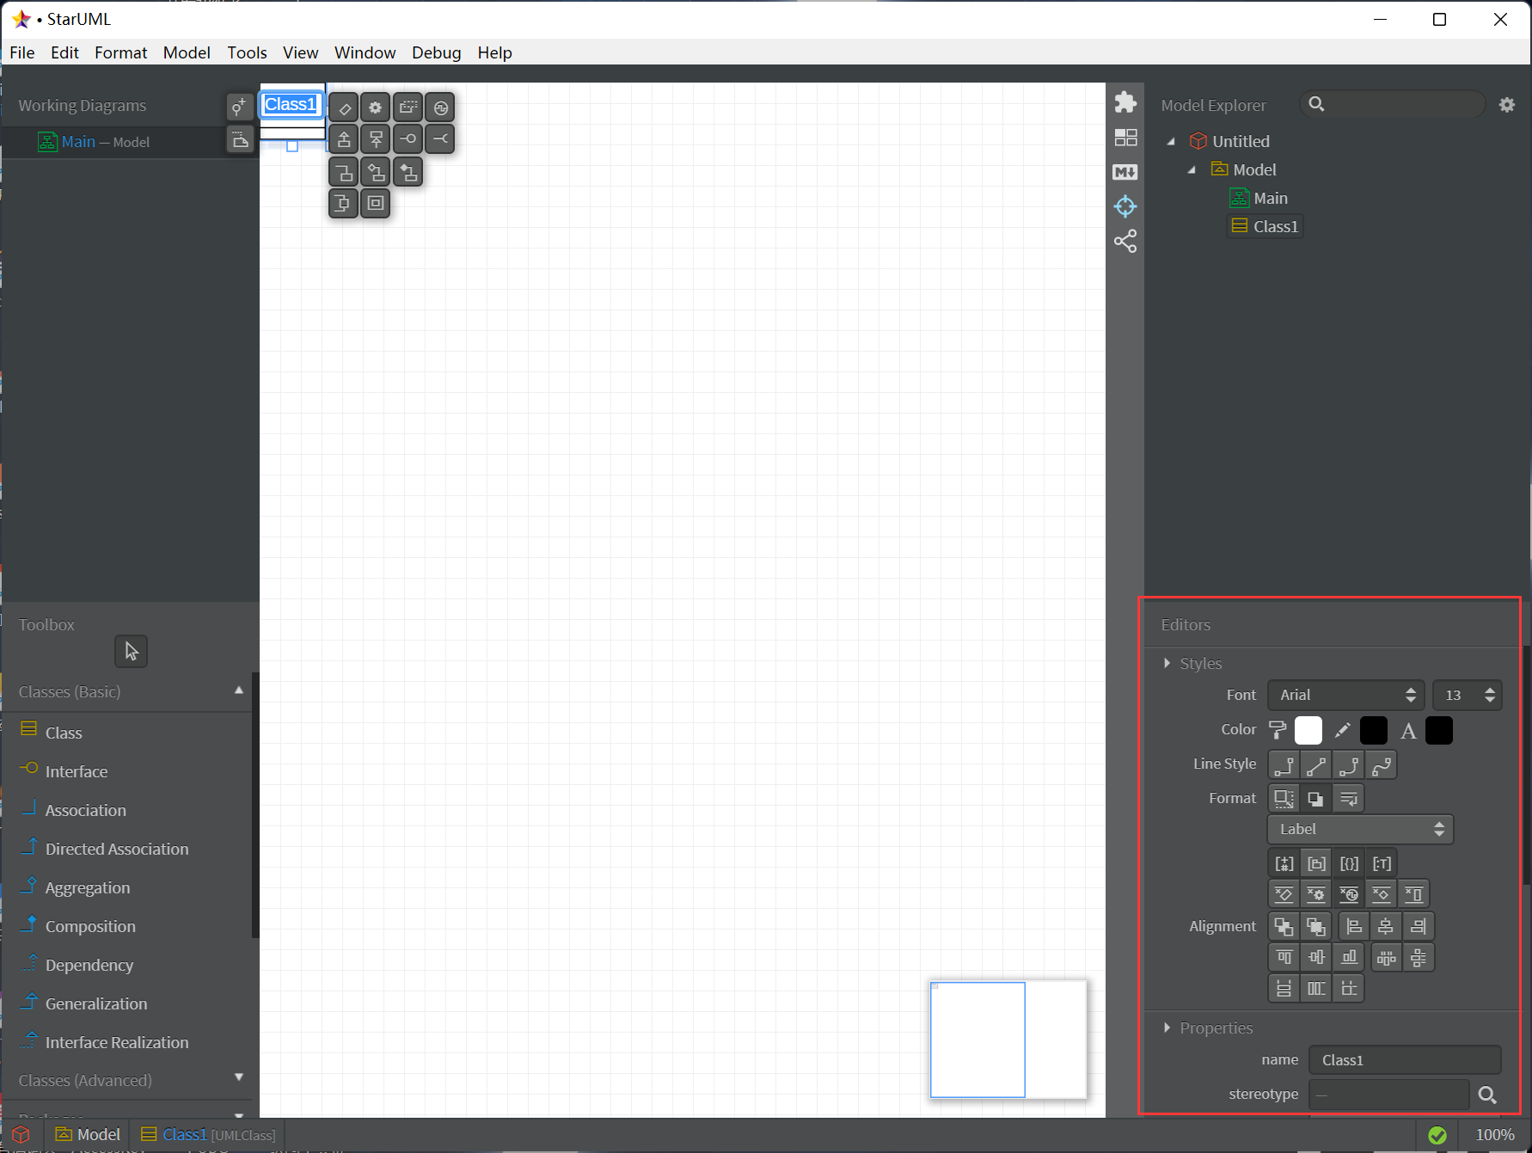Click the name field containing Class1
The width and height of the screenshot is (1532, 1153).
click(x=1405, y=1060)
